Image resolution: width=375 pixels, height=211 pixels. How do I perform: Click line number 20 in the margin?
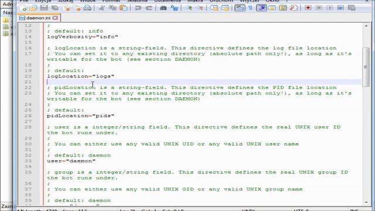[28, 76]
